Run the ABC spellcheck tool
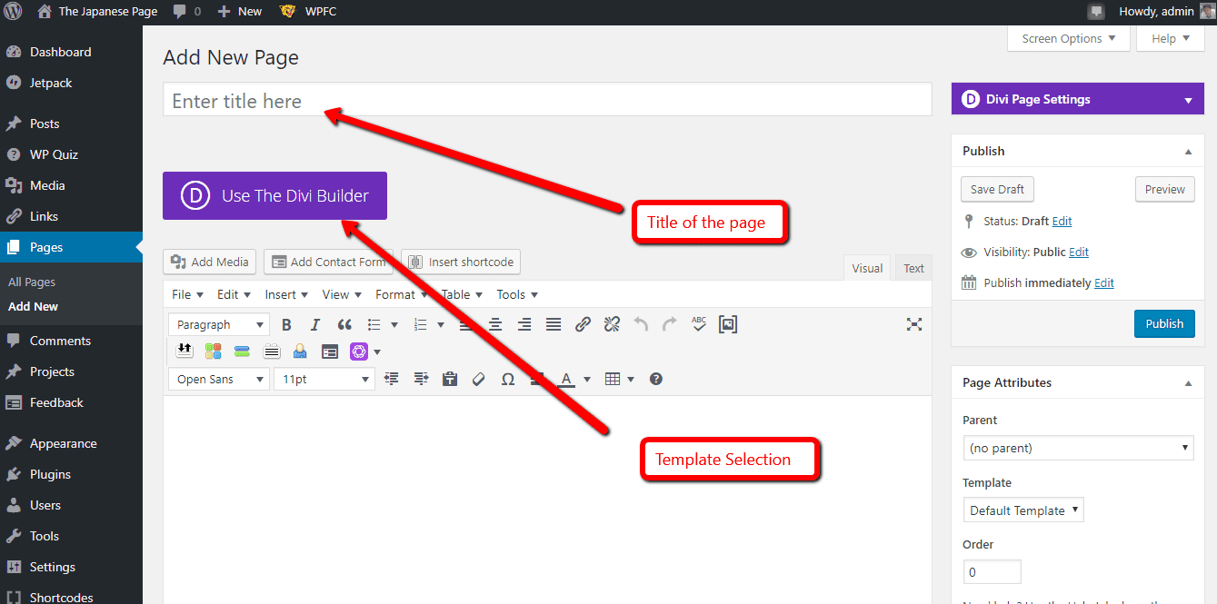The image size is (1217, 604). tap(699, 324)
